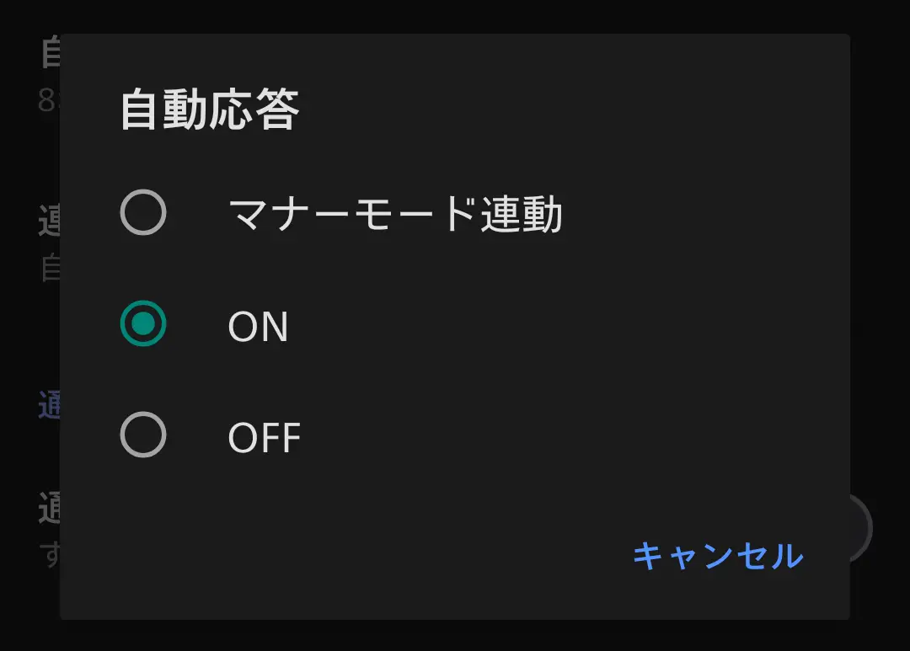Click the dimmed background above the dialog
The height and width of the screenshot is (651, 910).
click(x=455, y=15)
